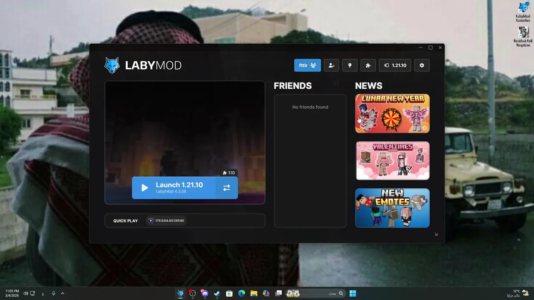This screenshot has height=300, width=534.
Task: Click the QUICK PLAY label
Action: [126, 220]
